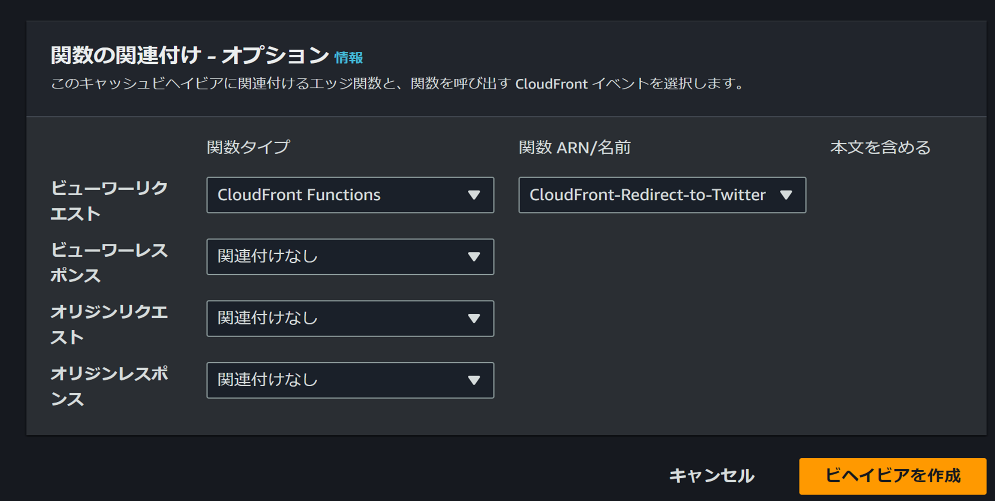The height and width of the screenshot is (501, 995).
Task: Click the 本文を含める column header
Action: pos(880,147)
